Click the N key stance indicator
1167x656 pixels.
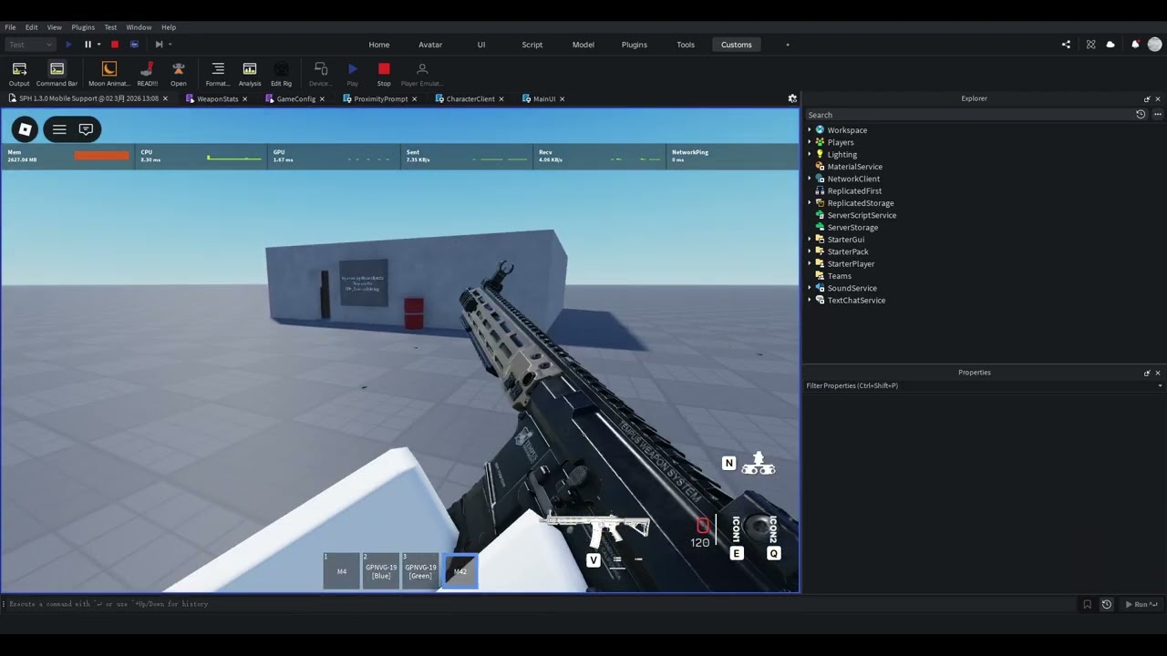(x=728, y=464)
